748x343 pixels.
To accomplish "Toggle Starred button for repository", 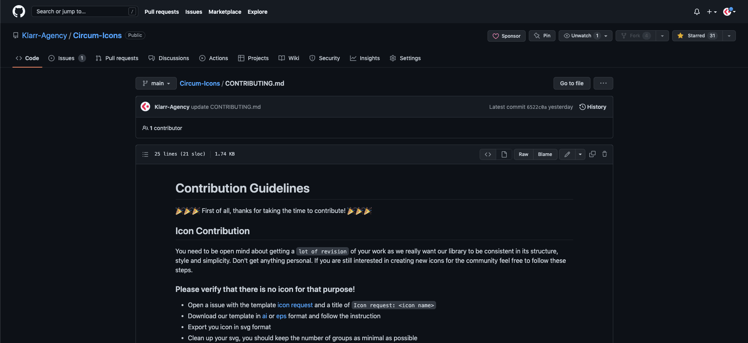I will pos(698,36).
